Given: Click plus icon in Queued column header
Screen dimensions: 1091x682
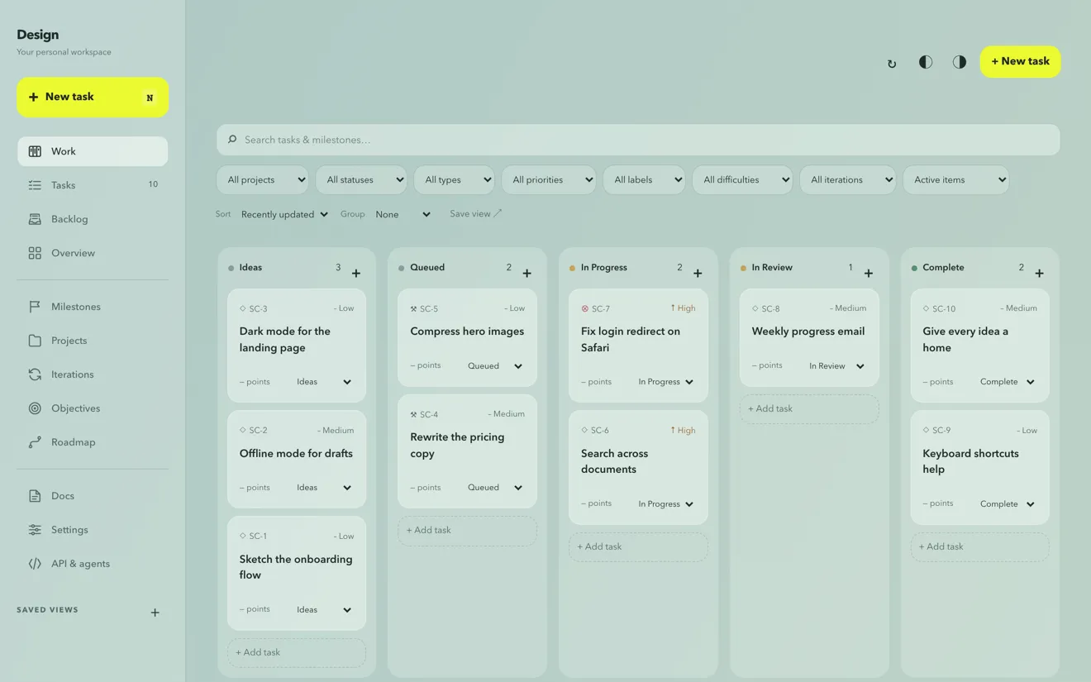Looking at the screenshot, I should pyautogui.click(x=526, y=273).
